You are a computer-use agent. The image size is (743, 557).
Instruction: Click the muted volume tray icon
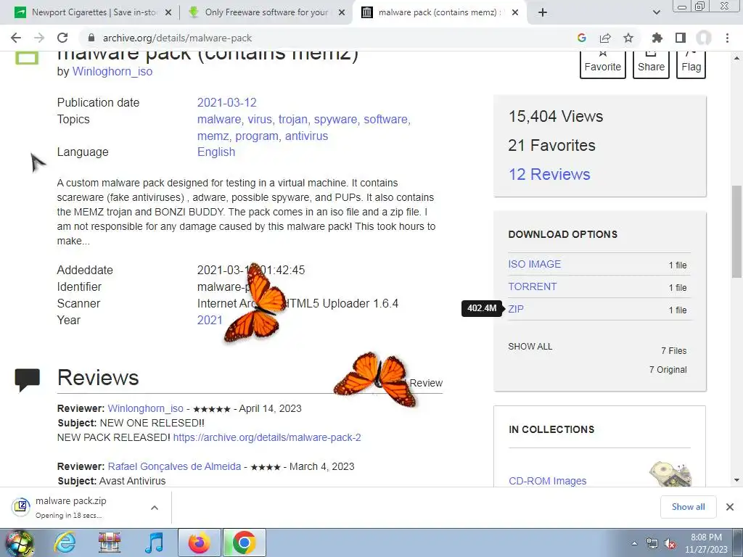point(670,544)
